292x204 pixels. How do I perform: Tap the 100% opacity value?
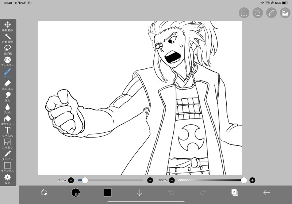[x=163, y=180]
